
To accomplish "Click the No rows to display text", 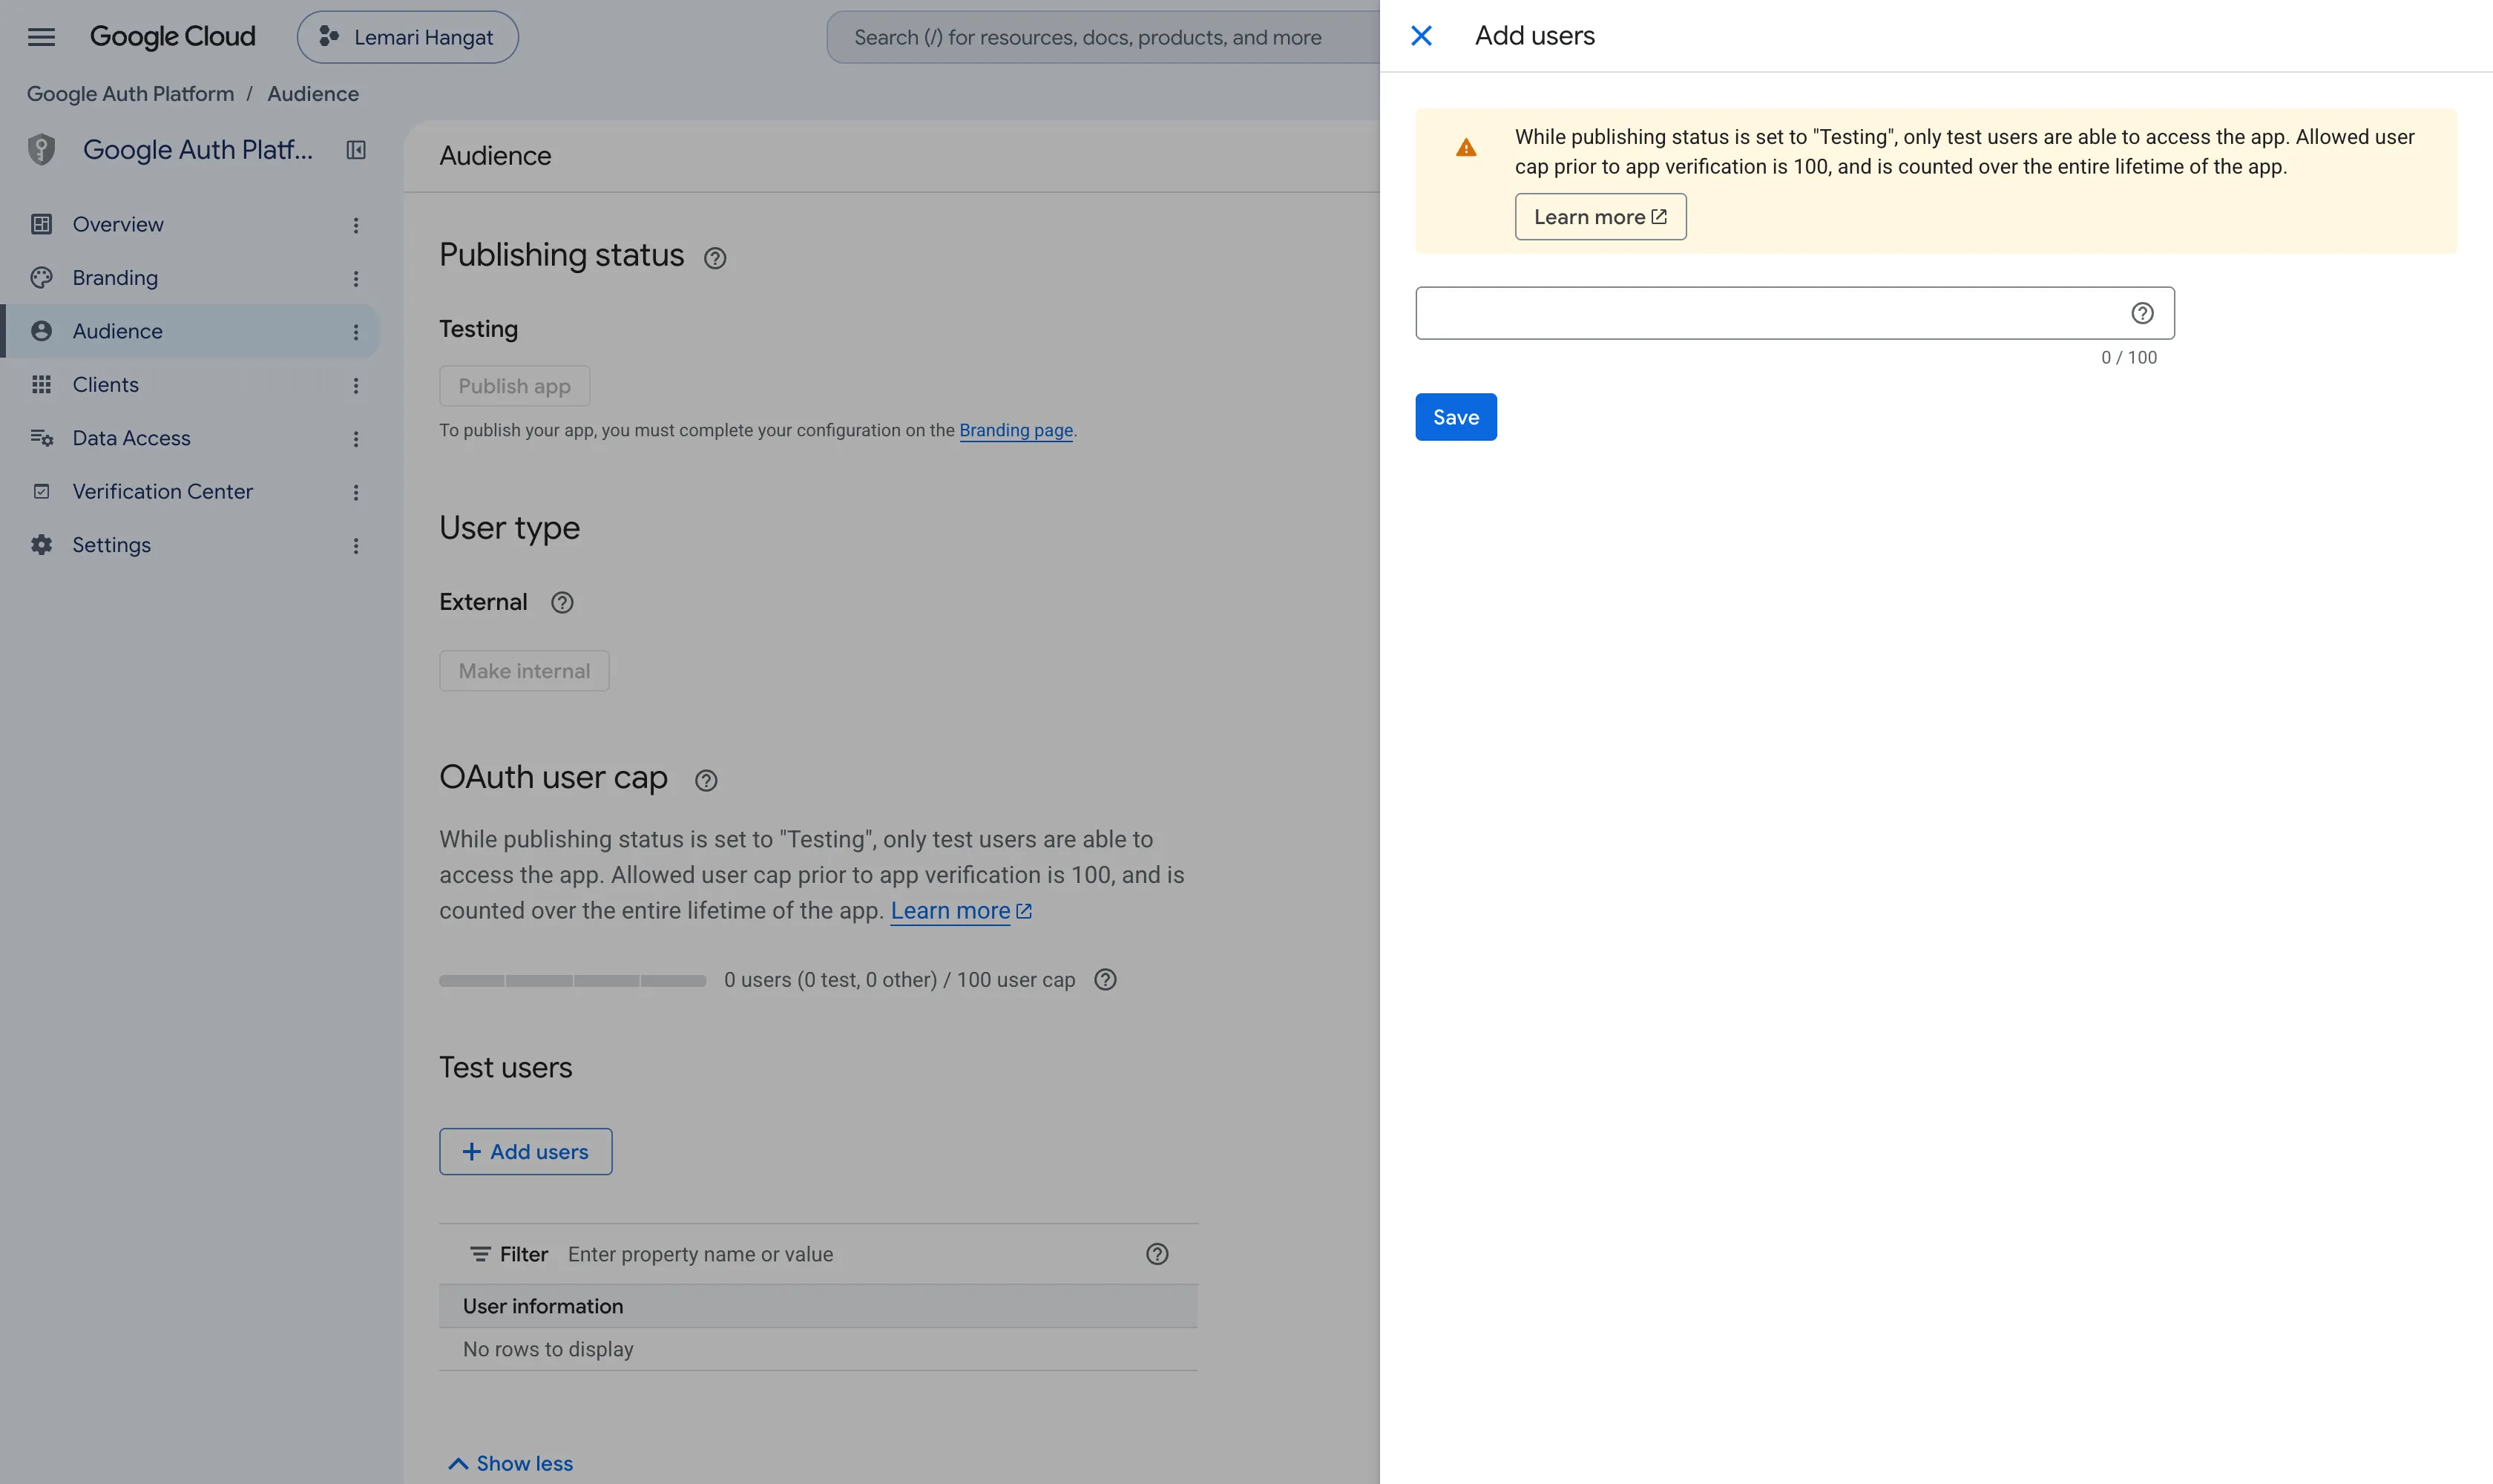I will coord(548,1349).
